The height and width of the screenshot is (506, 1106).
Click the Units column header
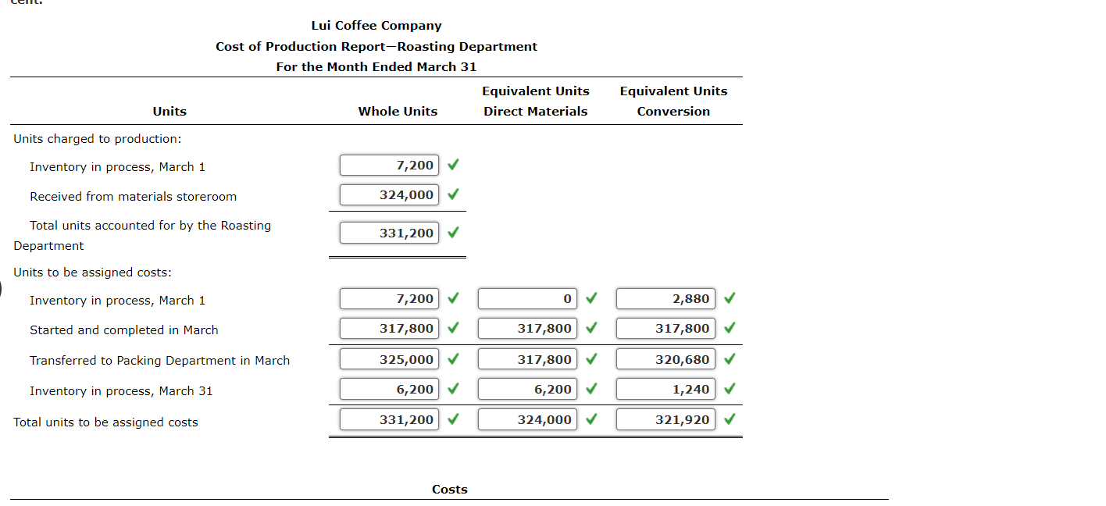click(x=169, y=111)
